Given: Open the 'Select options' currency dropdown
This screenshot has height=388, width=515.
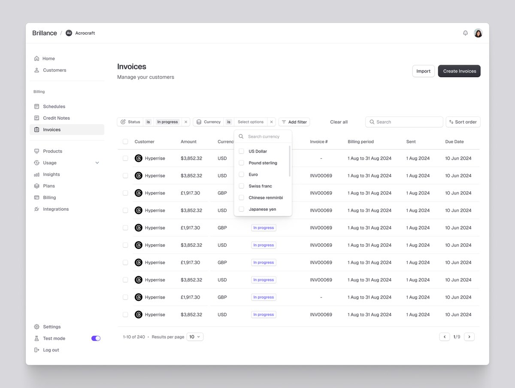Looking at the screenshot, I should [x=251, y=122].
